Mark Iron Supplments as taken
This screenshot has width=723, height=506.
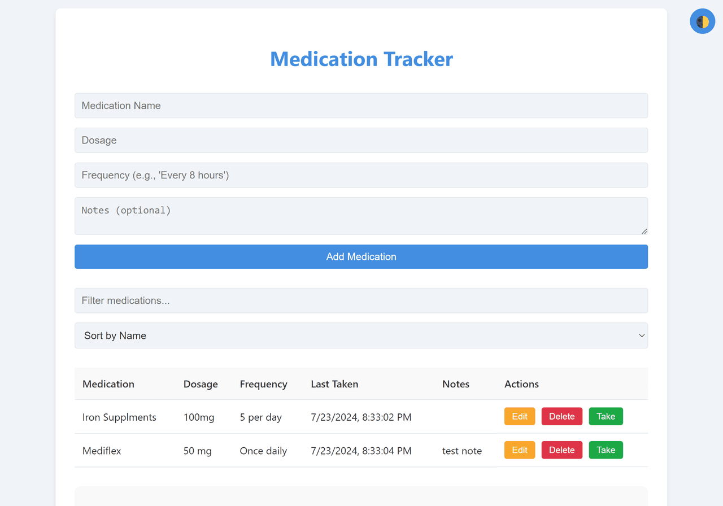606,416
